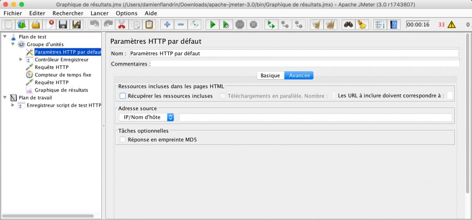Click the Nom text field
The height and width of the screenshot is (220, 472).
click(x=294, y=53)
